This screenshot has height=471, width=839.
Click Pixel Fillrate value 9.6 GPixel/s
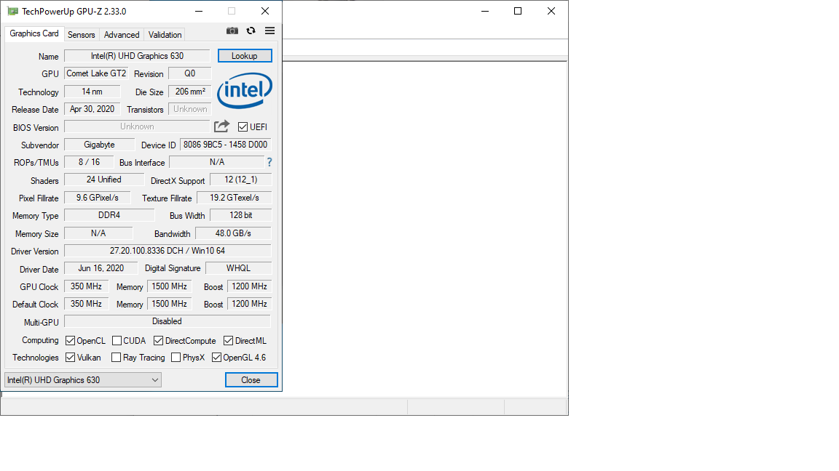coord(98,198)
